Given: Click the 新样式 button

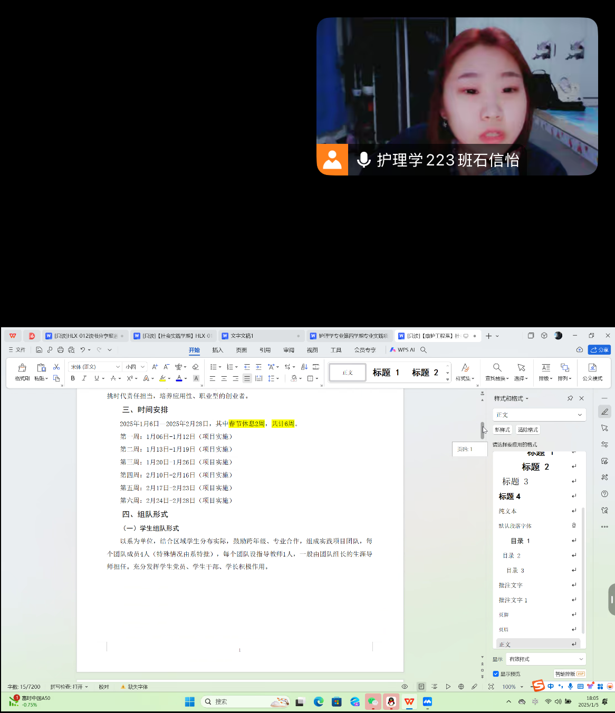Looking at the screenshot, I should (502, 430).
